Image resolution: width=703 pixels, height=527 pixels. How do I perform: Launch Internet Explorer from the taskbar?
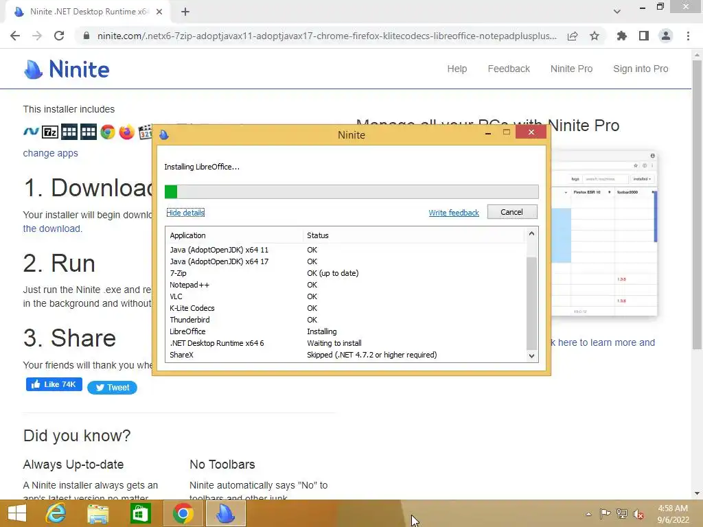56,513
